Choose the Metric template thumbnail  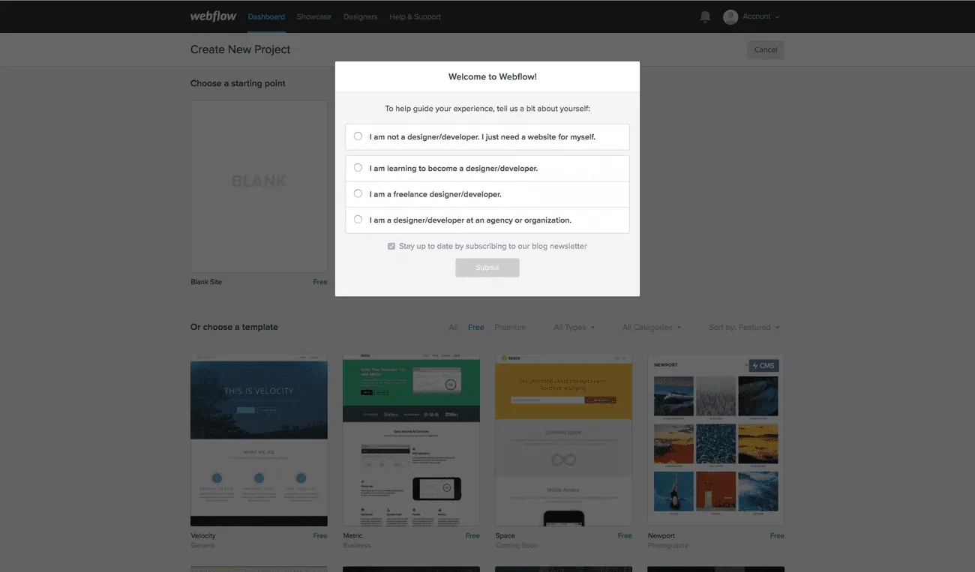[411, 440]
